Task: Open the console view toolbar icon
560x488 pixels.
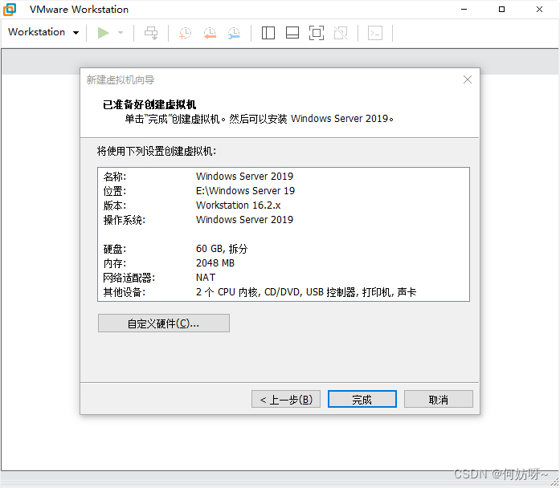Action: 375,33
